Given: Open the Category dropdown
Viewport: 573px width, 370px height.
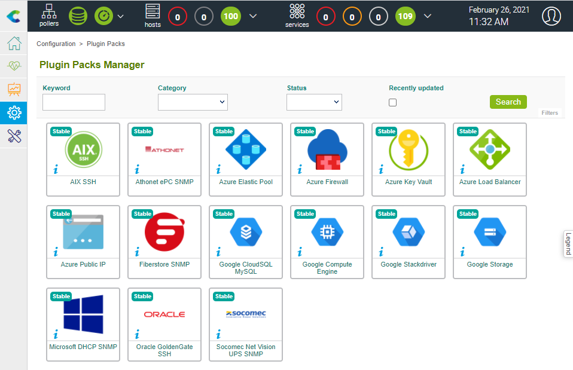Looking at the screenshot, I should pos(193,102).
